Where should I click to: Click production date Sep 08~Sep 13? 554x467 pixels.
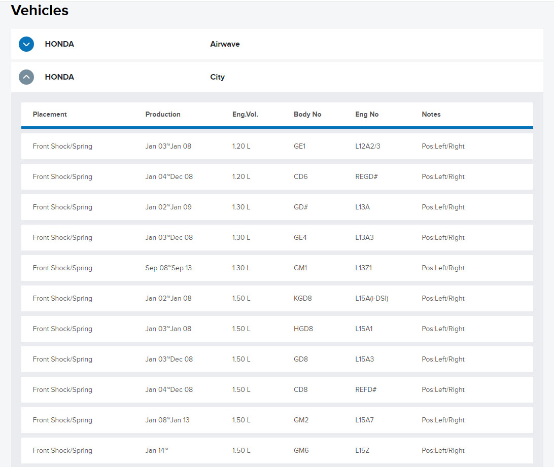(x=168, y=268)
